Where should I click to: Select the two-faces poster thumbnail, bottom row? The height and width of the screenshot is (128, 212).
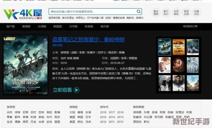tap(178, 83)
